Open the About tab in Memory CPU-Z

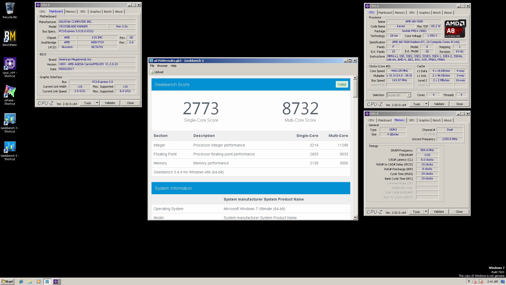[x=447, y=120]
